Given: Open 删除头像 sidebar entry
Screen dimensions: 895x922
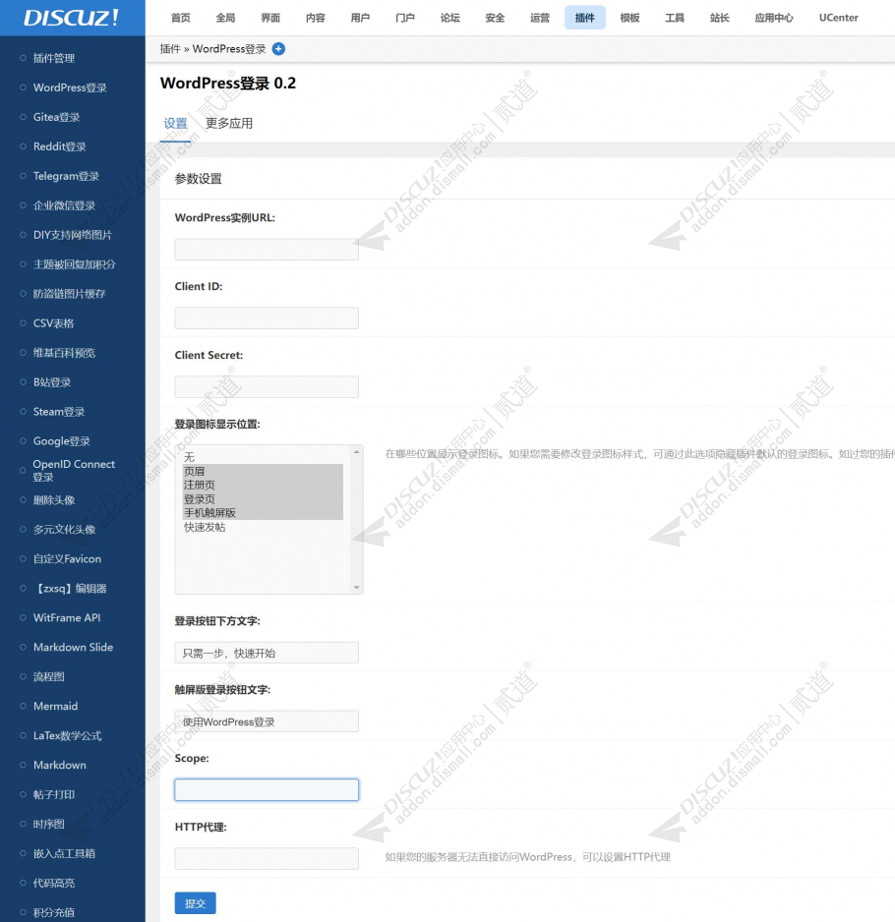Looking at the screenshot, I should tap(54, 499).
